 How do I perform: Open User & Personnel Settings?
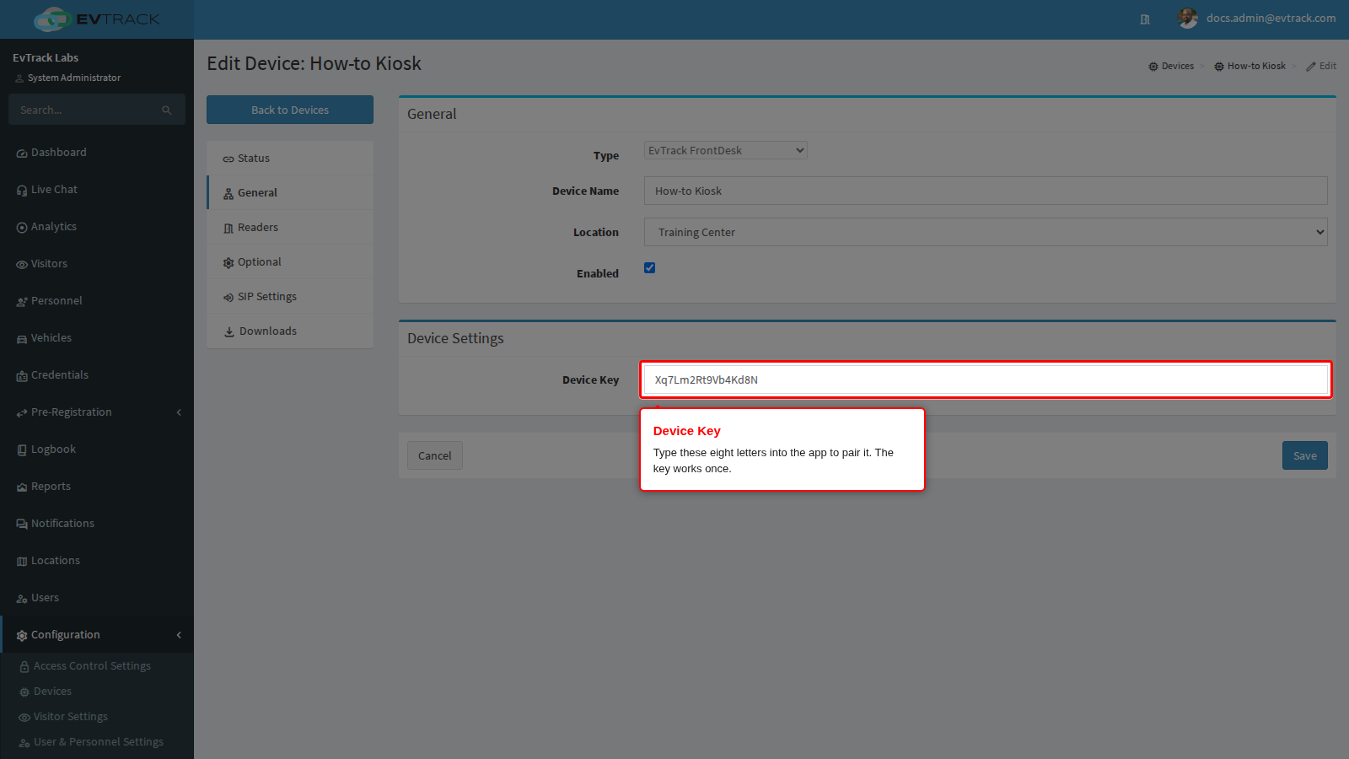pos(97,742)
